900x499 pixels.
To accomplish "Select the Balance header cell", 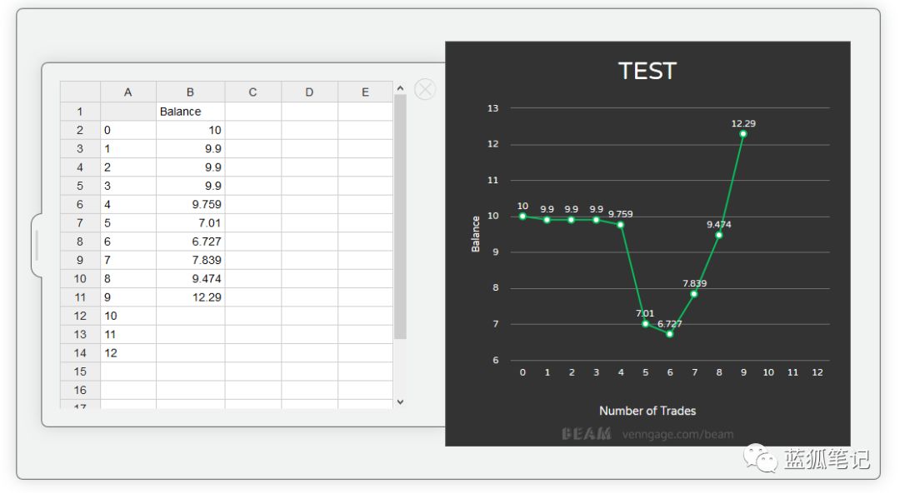I will click(x=190, y=112).
